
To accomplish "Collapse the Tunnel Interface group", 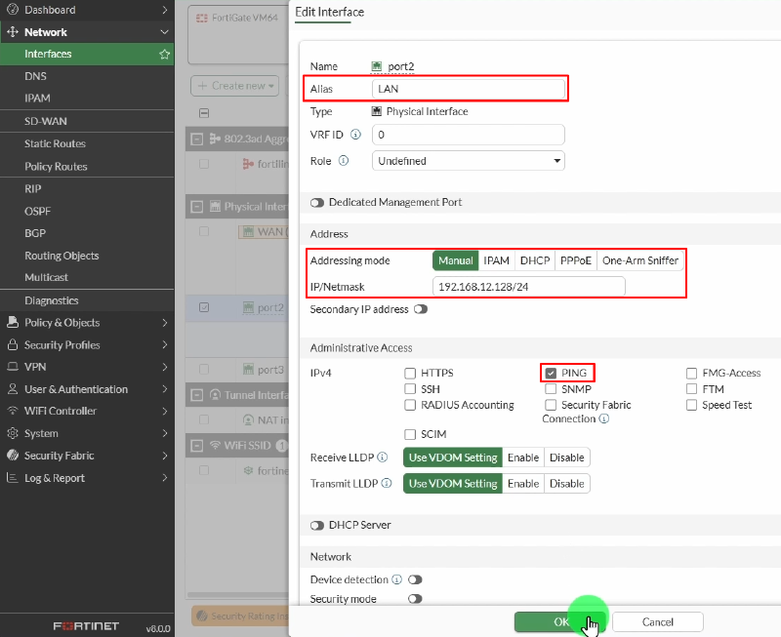I will click(x=197, y=395).
